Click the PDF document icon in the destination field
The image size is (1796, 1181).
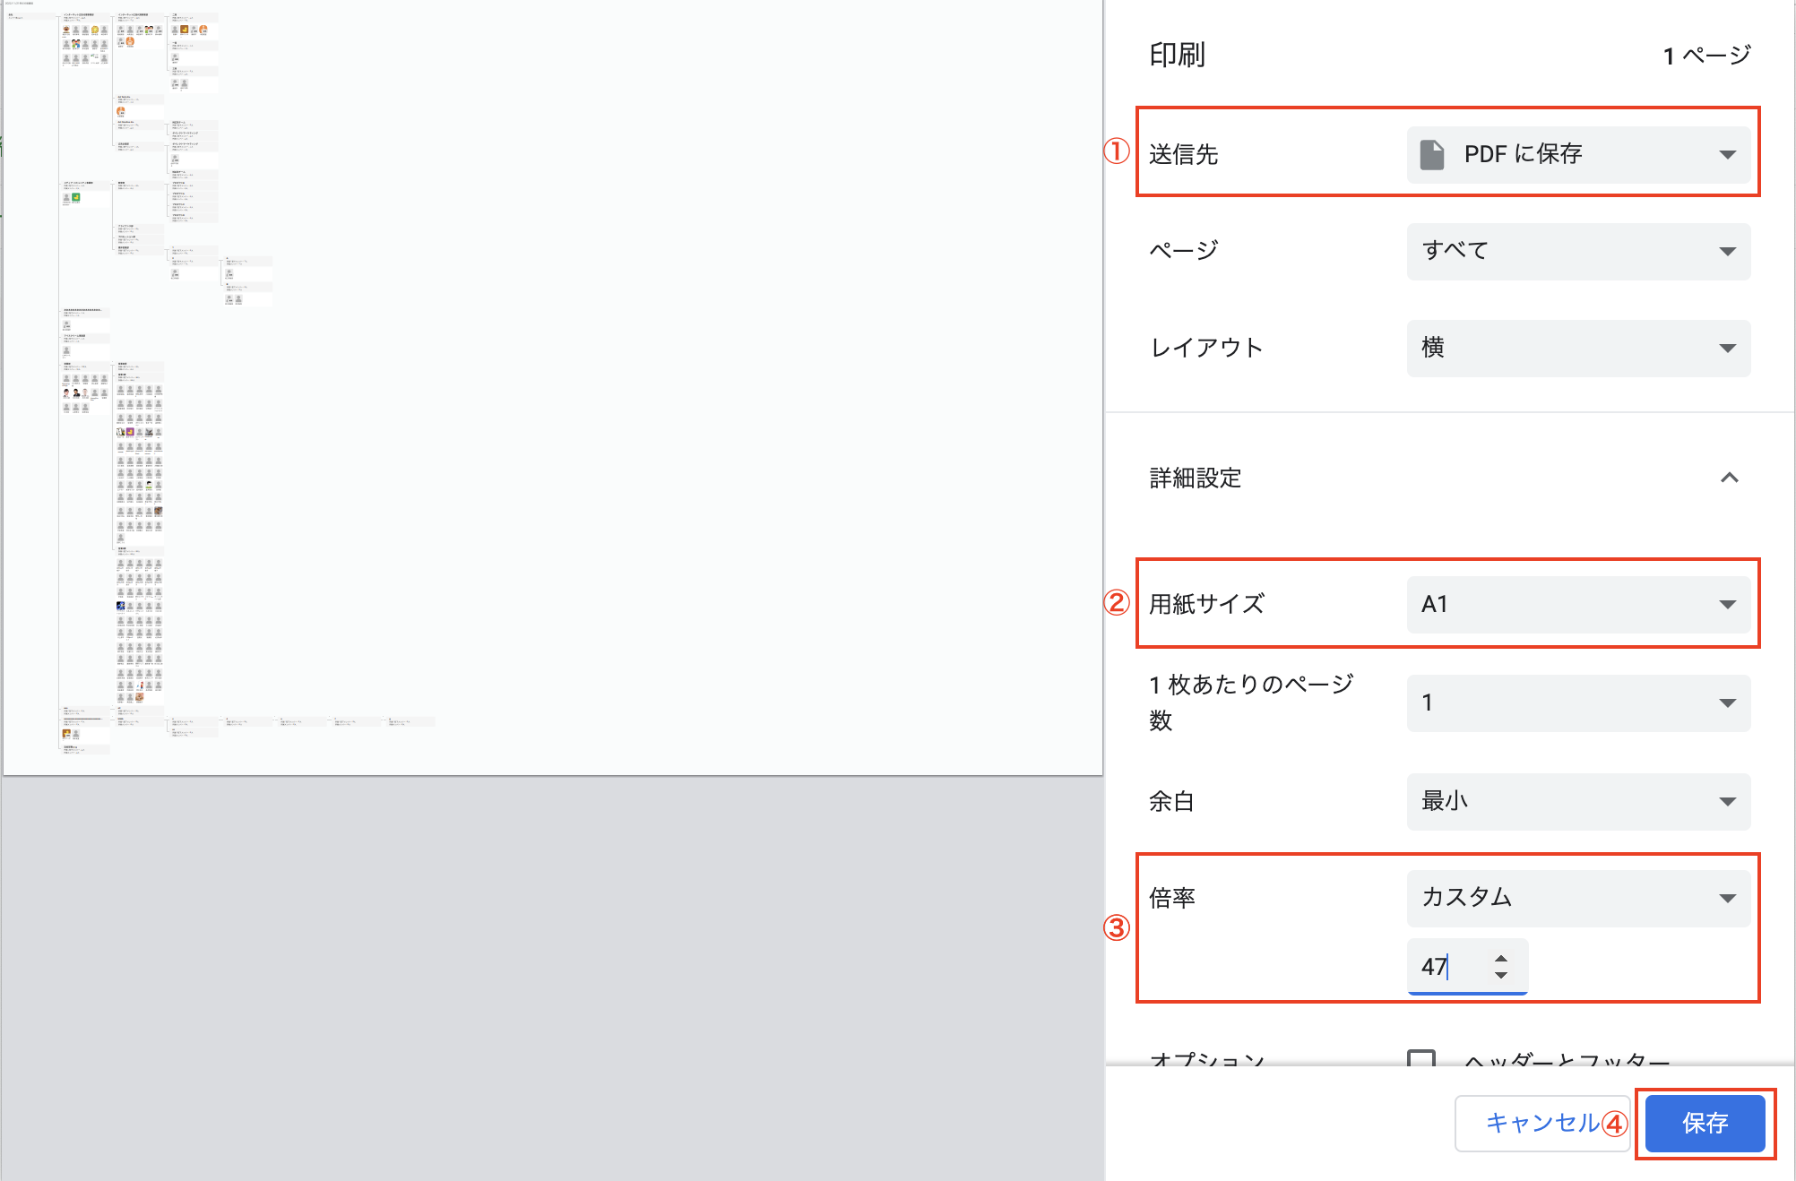point(1432,154)
